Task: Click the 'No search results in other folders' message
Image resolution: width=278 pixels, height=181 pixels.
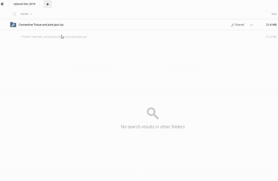Action: click(x=153, y=126)
